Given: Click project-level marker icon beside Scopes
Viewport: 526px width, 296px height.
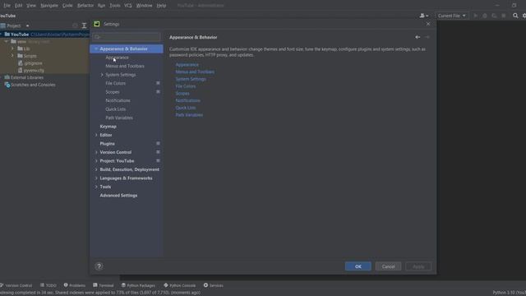Looking at the screenshot, I should point(158,91).
